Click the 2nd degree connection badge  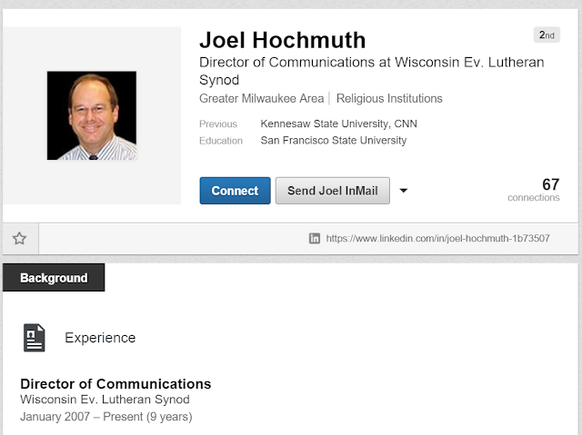(x=547, y=35)
